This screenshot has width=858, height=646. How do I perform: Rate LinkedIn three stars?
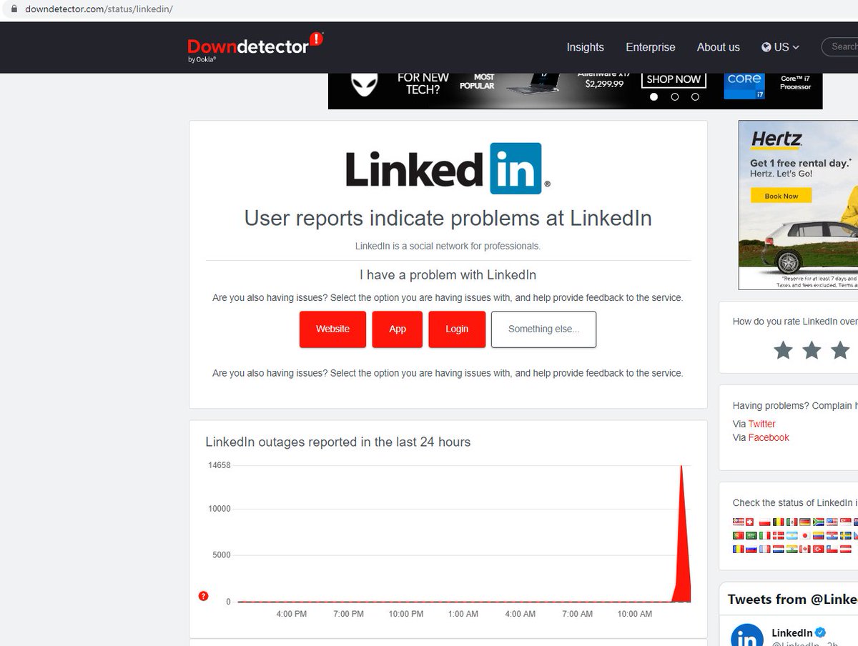coord(839,350)
